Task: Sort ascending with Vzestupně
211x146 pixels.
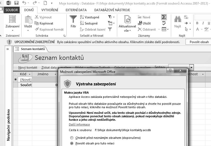Action: click(90, 17)
